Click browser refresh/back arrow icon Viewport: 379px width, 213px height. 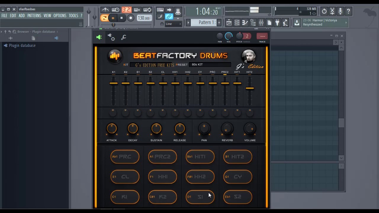pyautogui.click(x=9, y=32)
